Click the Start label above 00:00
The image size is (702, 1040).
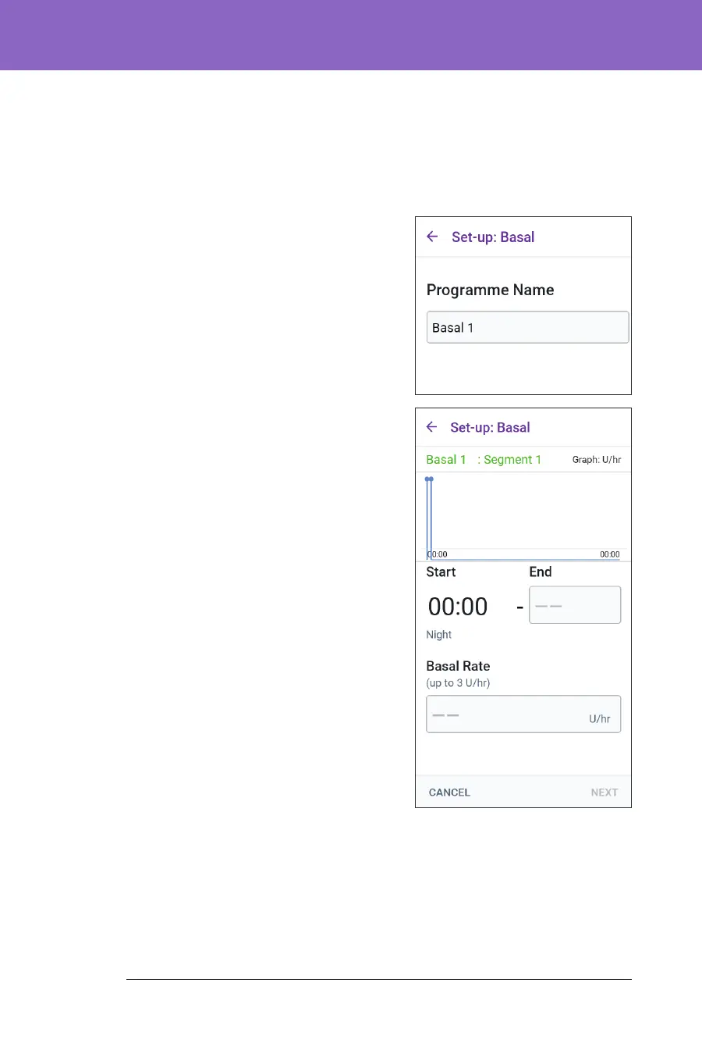[441, 572]
